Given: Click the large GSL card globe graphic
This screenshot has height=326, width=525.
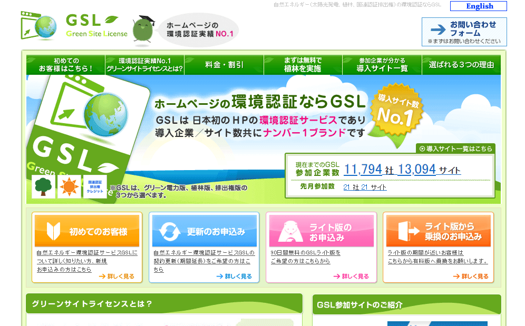Looking at the screenshot, I should coord(105,115).
